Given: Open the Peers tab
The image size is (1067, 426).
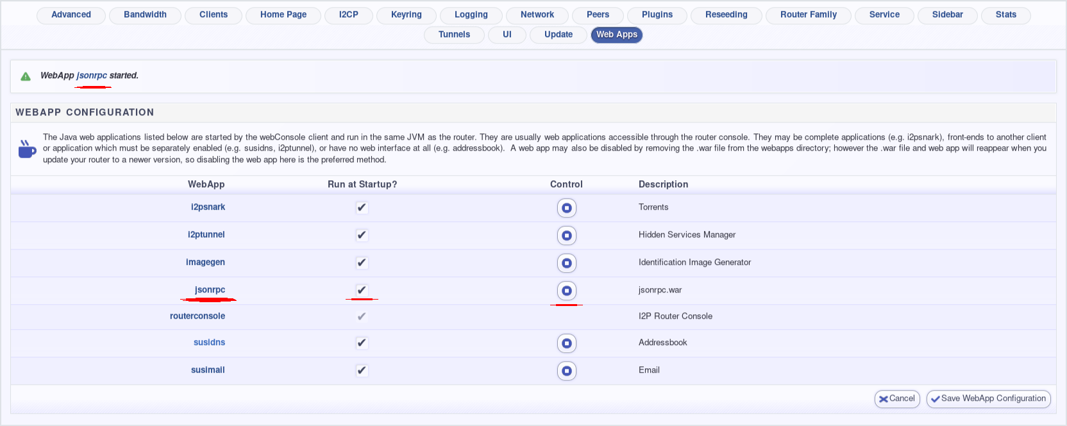Looking at the screenshot, I should pyautogui.click(x=598, y=15).
